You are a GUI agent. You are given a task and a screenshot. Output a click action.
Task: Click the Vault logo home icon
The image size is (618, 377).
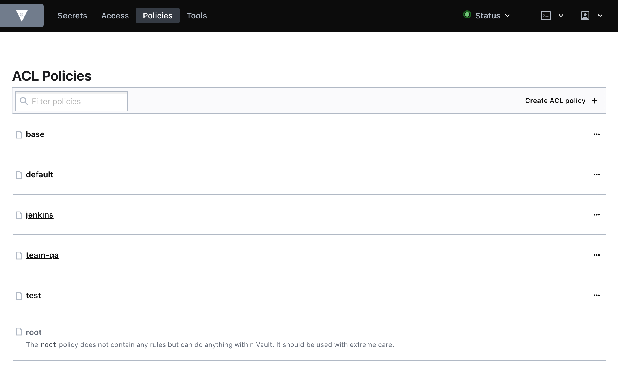click(x=22, y=16)
